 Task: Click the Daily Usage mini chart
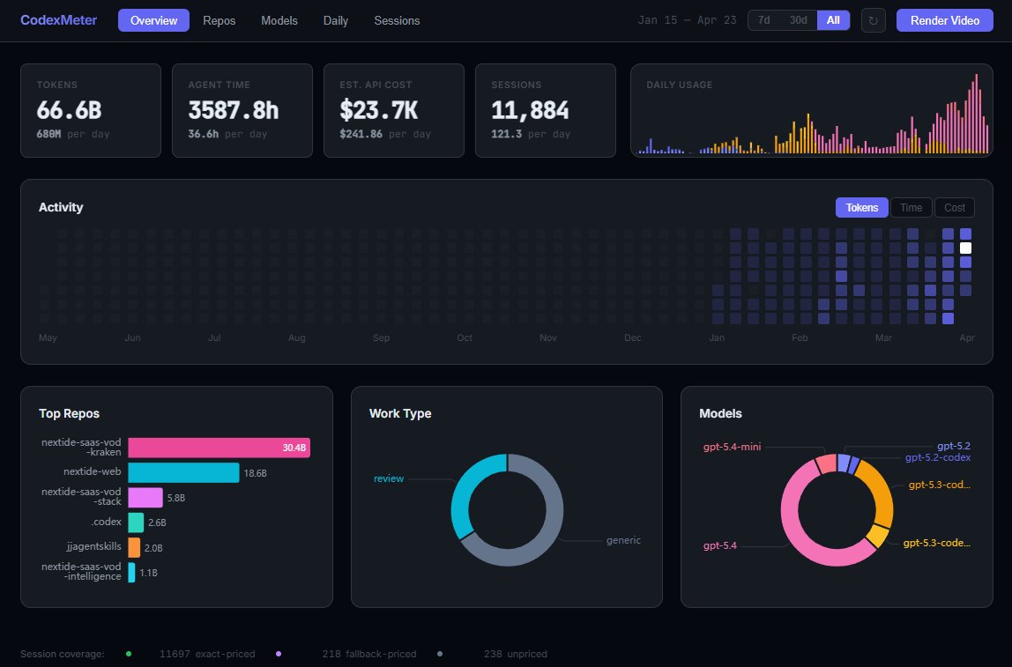click(812, 110)
